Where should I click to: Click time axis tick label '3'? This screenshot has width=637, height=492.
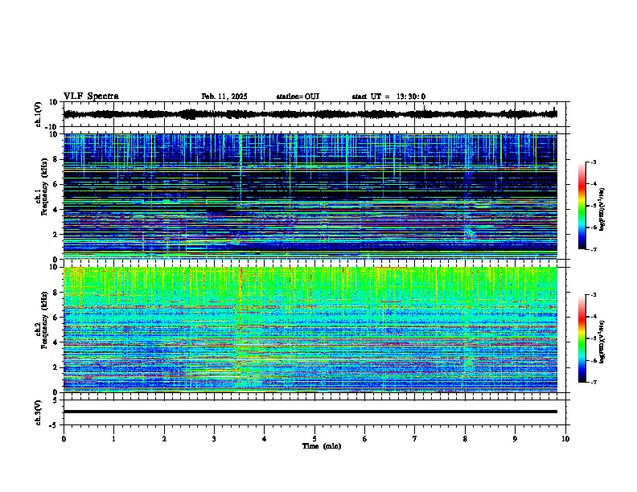click(214, 439)
